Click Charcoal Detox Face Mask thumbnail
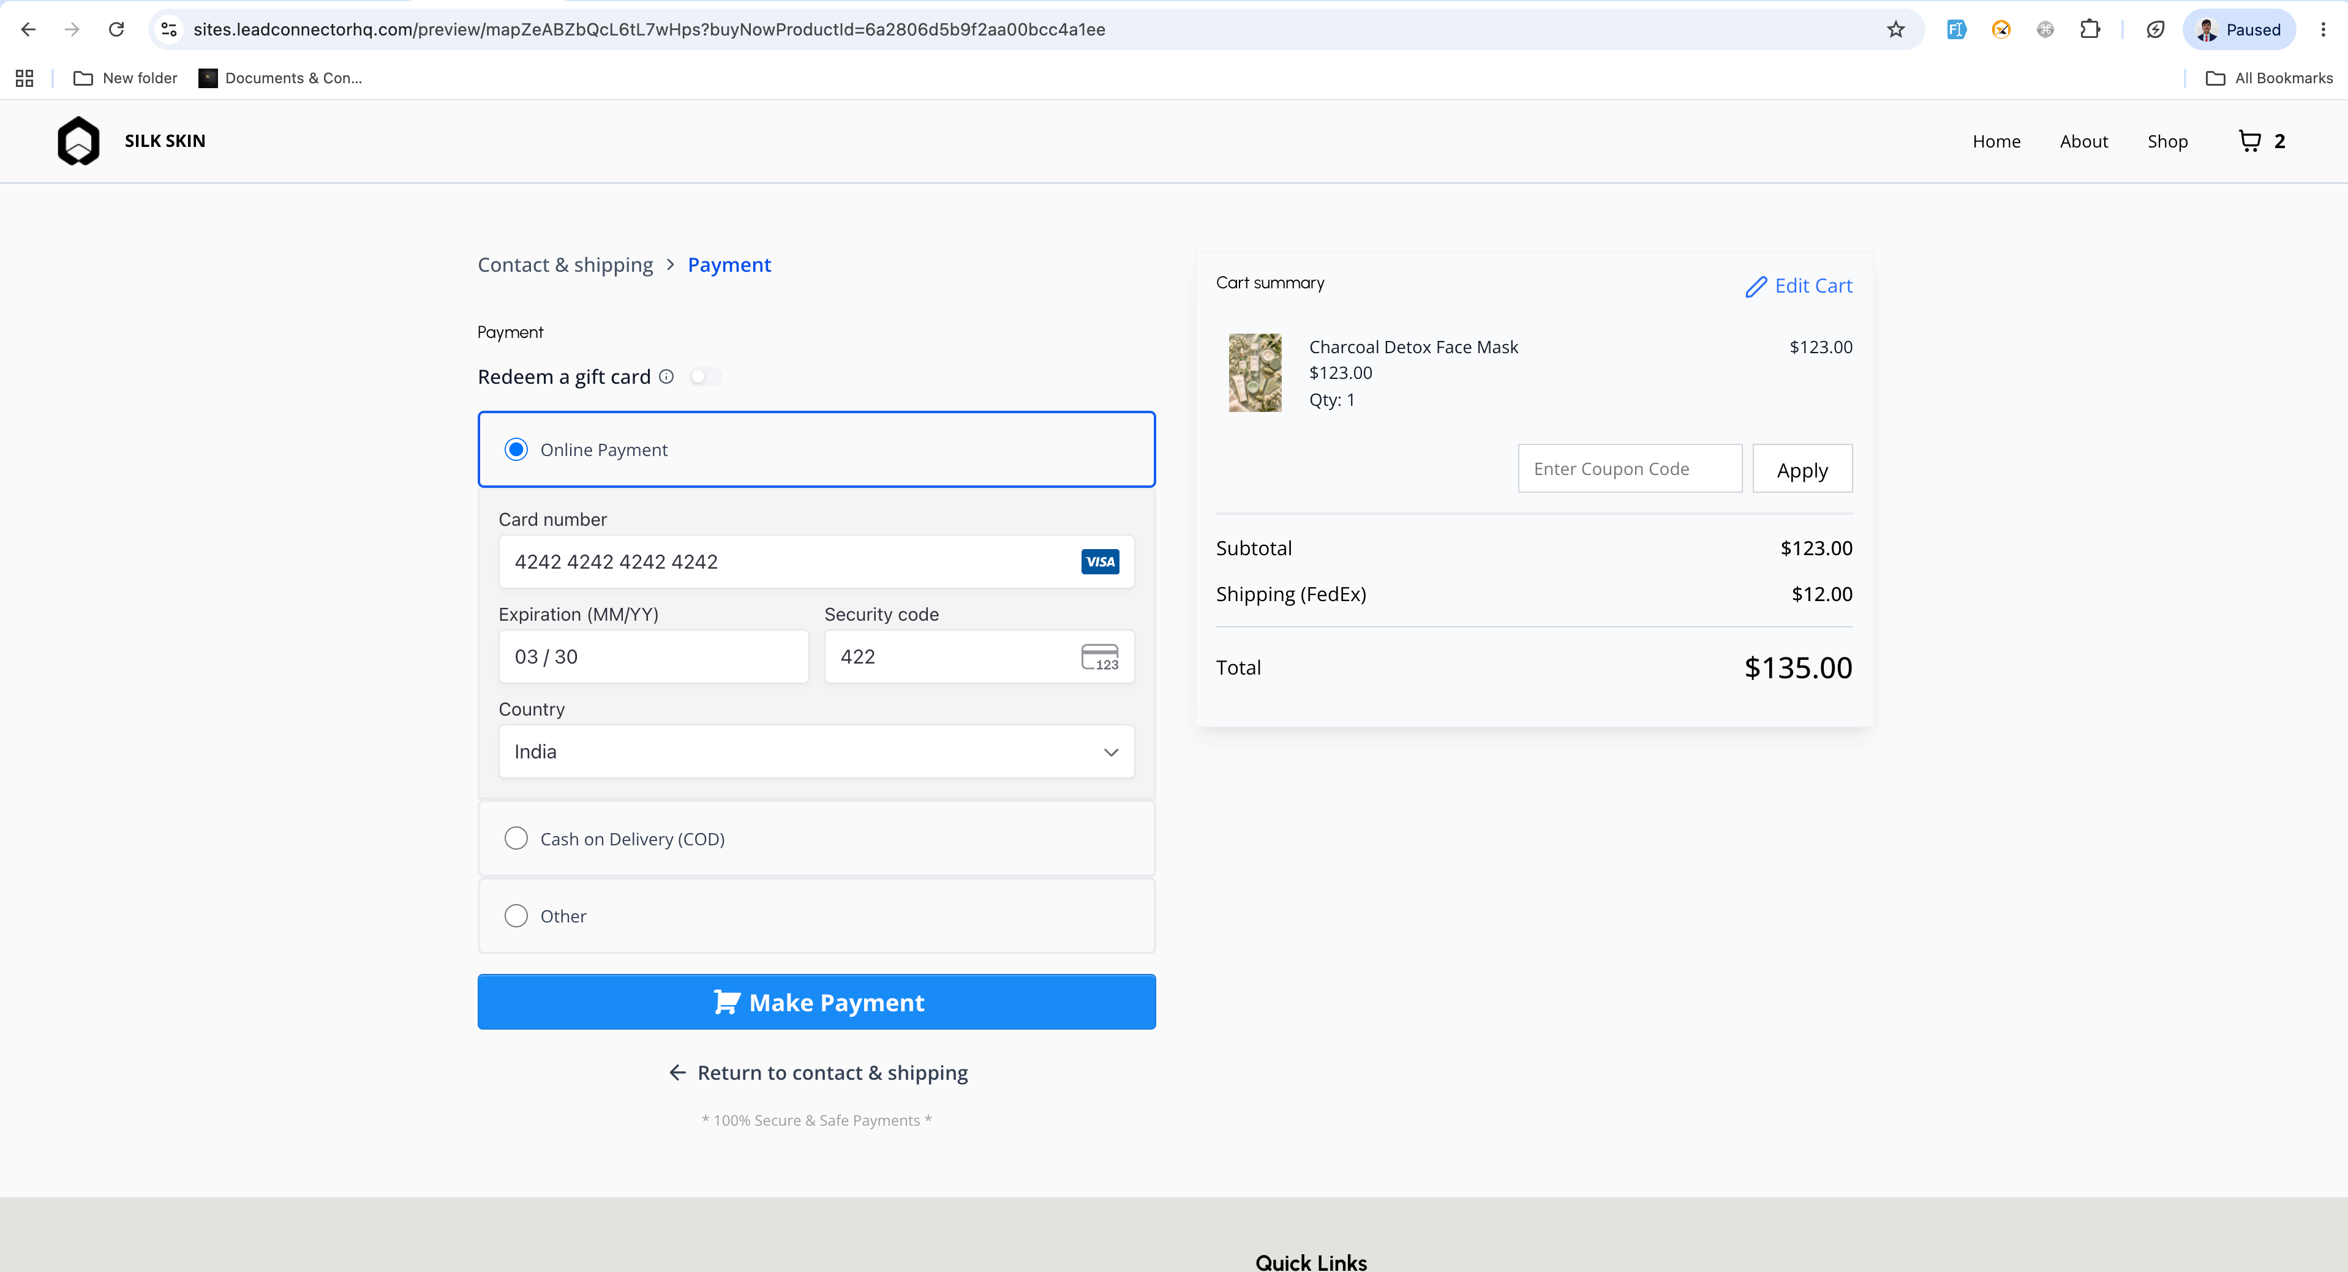The image size is (2348, 1272). (x=1255, y=373)
